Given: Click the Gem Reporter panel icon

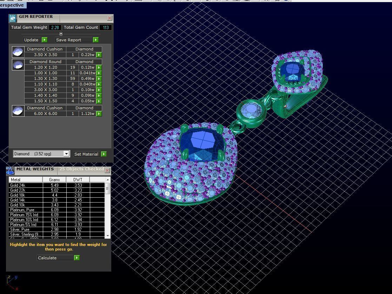Looking at the screenshot, I should [x=13, y=18].
